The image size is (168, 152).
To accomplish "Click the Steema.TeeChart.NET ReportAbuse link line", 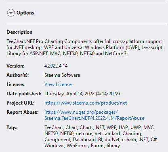I will tap(94, 118).
